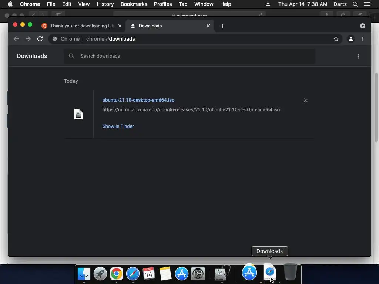Open Calendar from the Dock
The height and width of the screenshot is (284, 379).
(x=149, y=274)
